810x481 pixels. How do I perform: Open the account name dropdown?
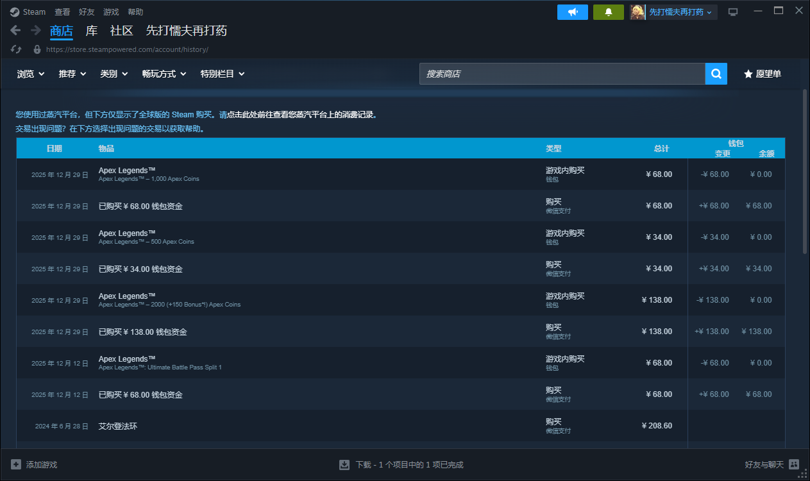click(680, 12)
